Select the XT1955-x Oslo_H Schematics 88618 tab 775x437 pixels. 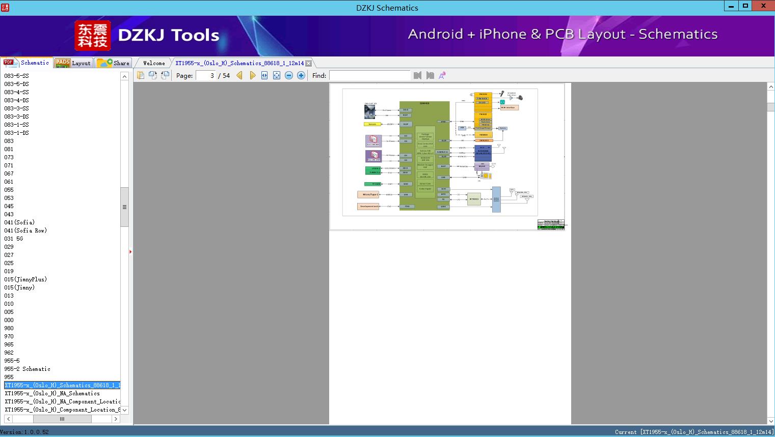pos(239,63)
